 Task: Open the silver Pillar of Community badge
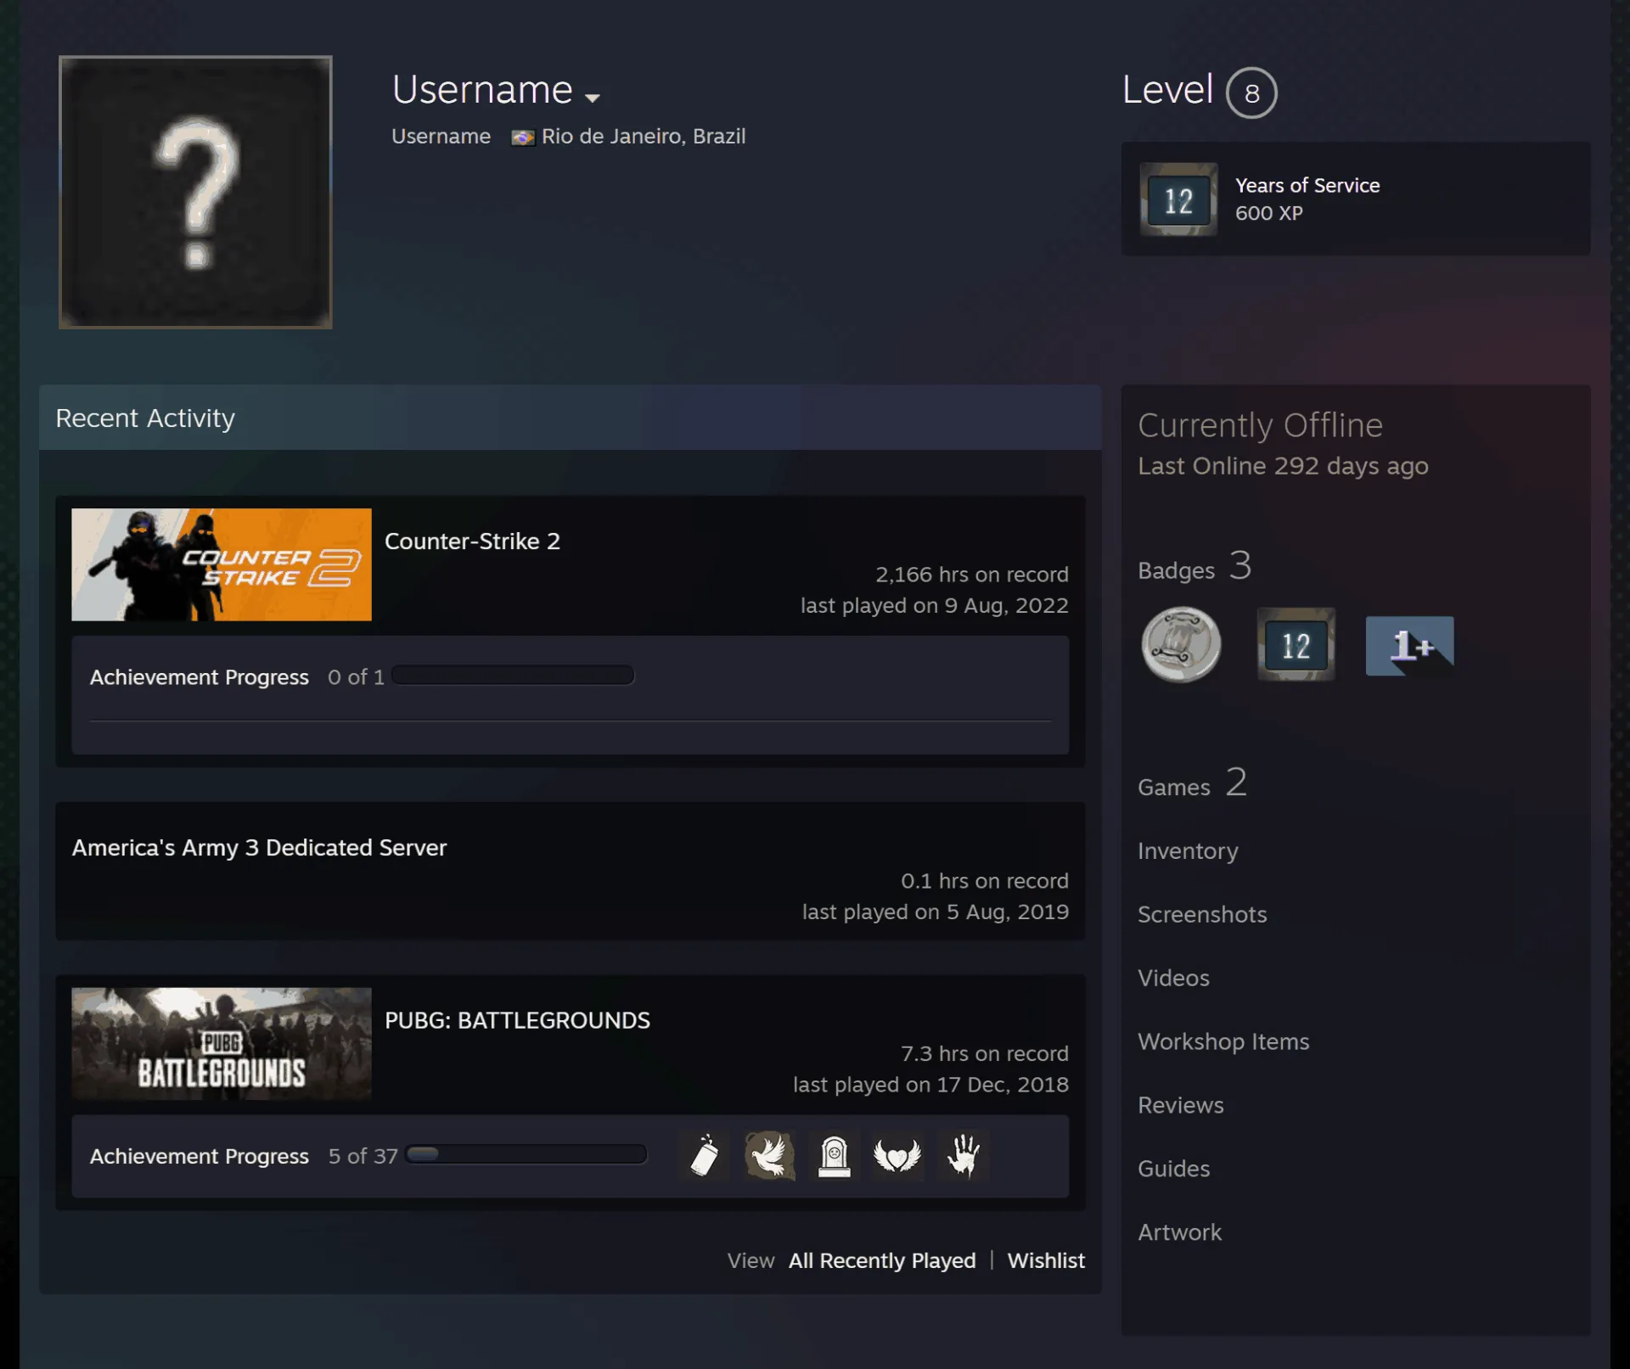click(x=1181, y=645)
